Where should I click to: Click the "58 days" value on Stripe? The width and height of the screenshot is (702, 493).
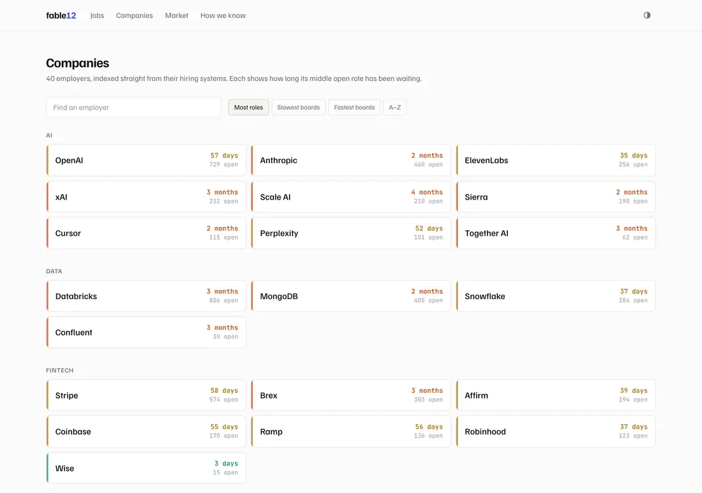pyautogui.click(x=224, y=391)
